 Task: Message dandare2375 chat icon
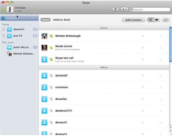[x=142, y=111]
